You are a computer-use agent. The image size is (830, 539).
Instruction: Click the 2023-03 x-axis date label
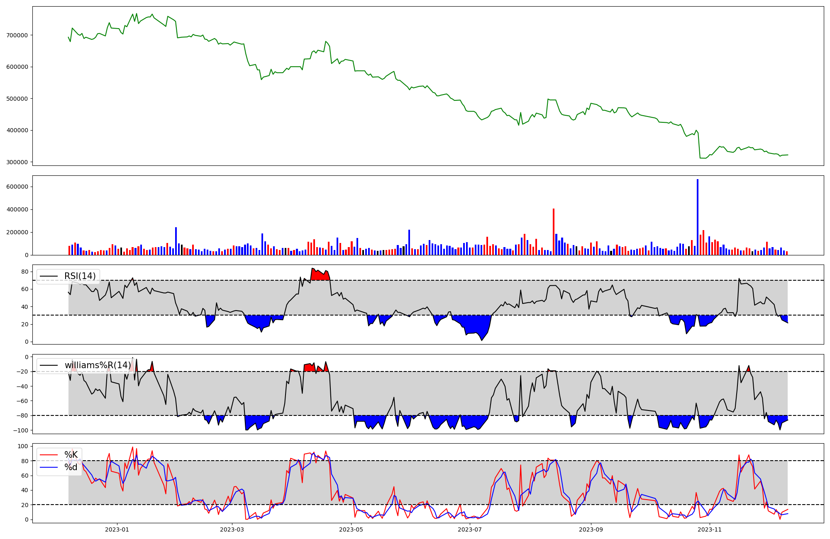click(x=232, y=529)
